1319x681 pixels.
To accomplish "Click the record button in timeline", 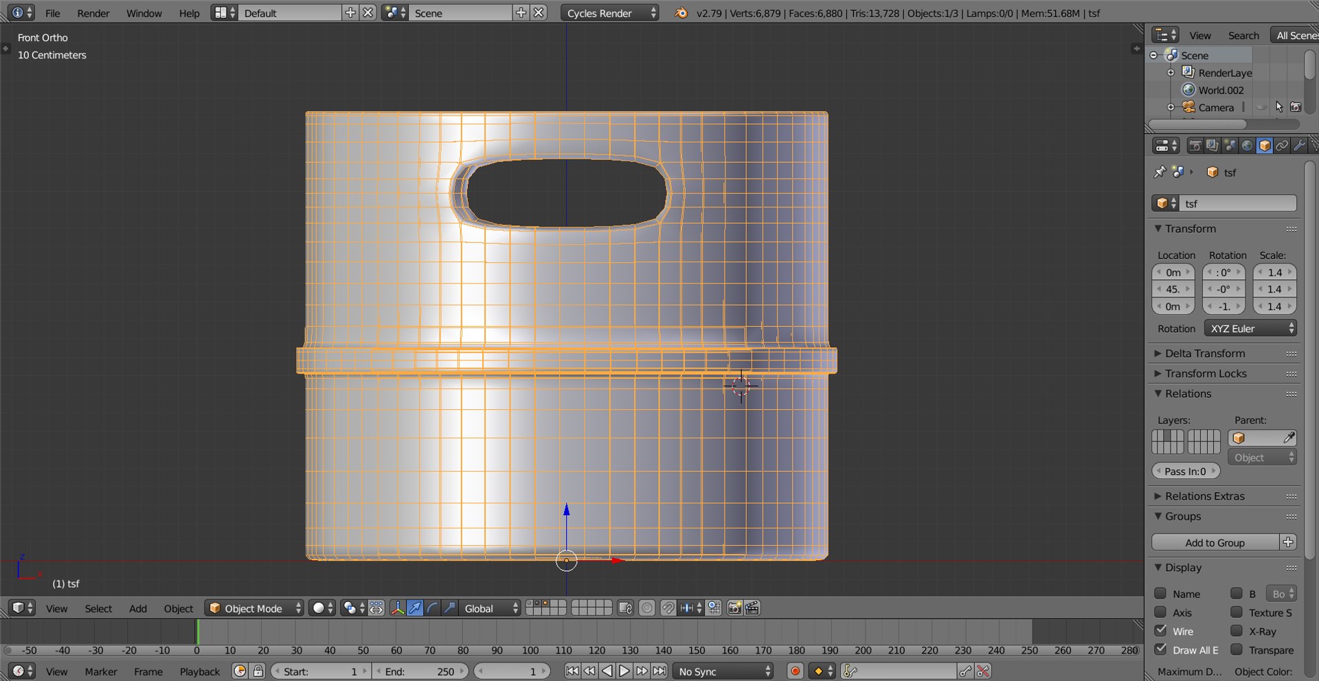I will click(x=795, y=671).
